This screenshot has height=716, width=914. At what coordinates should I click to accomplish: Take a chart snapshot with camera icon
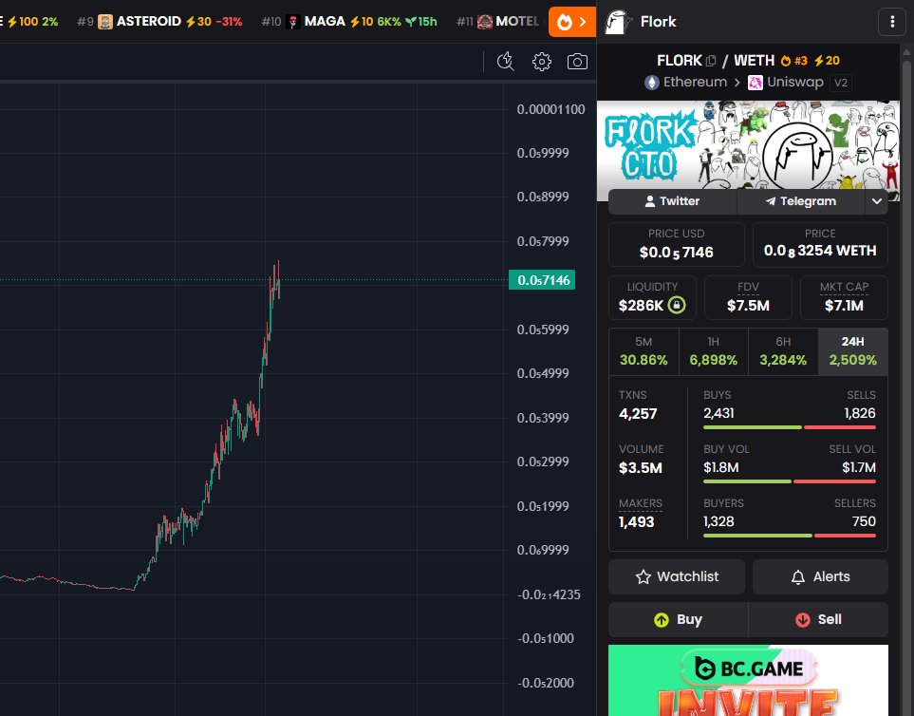(577, 61)
